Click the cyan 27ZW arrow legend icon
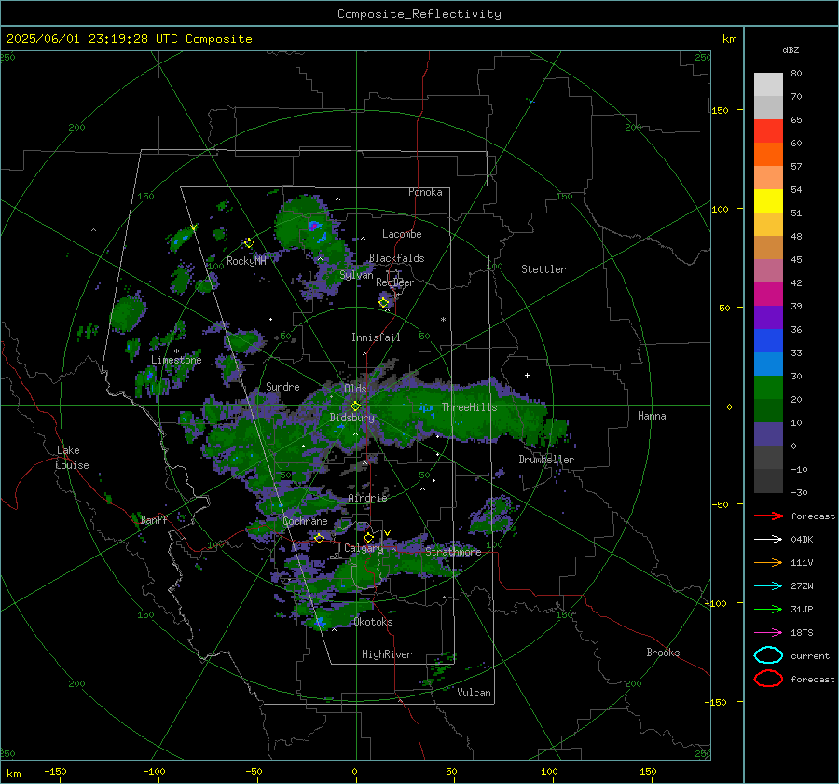The height and width of the screenshot is (784, 839). pos(768,586)
